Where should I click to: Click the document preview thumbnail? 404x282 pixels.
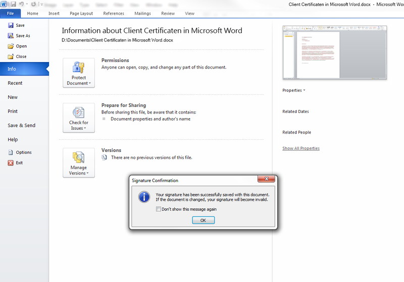(334, 52)
